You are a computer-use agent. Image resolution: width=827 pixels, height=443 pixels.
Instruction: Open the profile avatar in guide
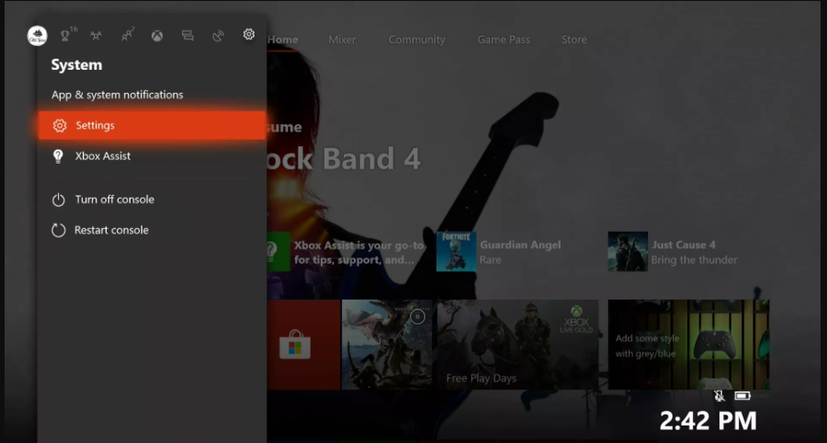click(38, 36)
